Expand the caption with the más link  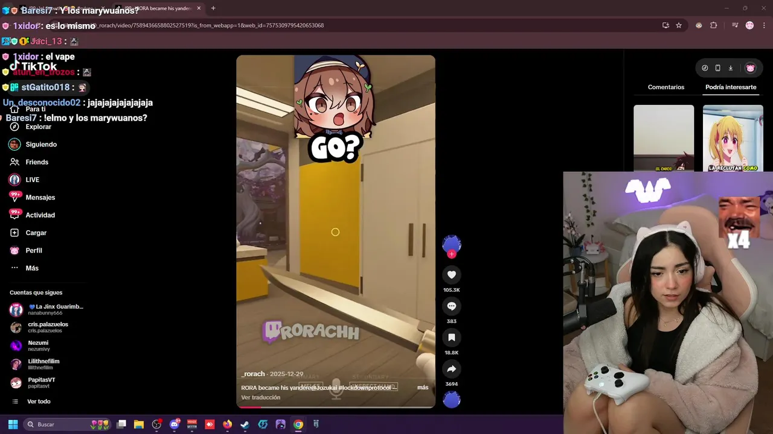coord(423,388)
